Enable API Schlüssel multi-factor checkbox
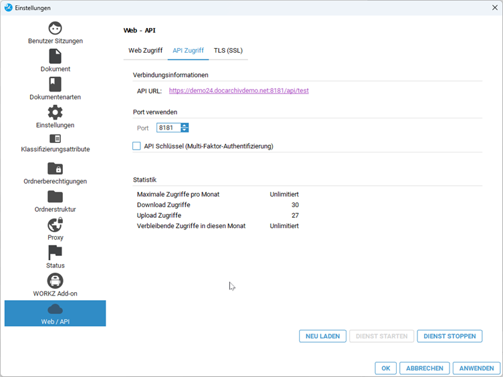Screen dimensions: 503x377 136,146
